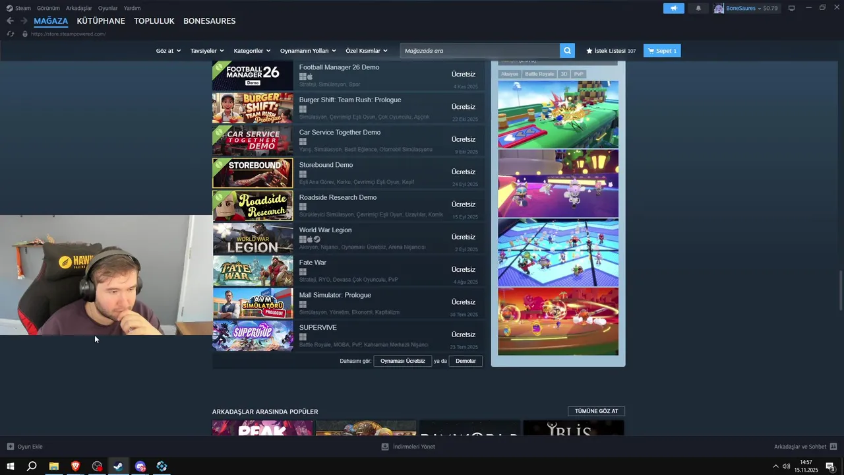Open notifications bell icon
The width and height of the screenshot is (844, 475).
(x=698, y=8)
